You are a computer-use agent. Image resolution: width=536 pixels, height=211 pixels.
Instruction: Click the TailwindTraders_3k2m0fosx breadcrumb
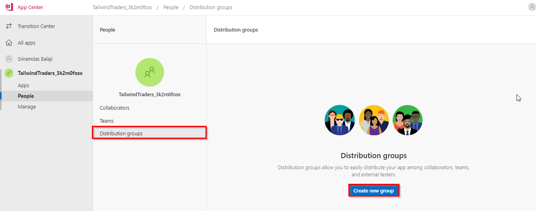click(122, 7)
